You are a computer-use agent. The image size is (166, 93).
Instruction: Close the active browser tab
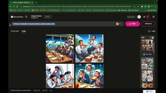[x=32, y=3]
